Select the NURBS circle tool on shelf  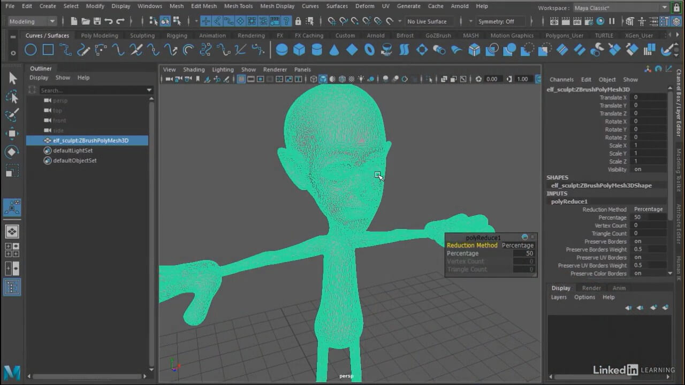pos(31,50)
